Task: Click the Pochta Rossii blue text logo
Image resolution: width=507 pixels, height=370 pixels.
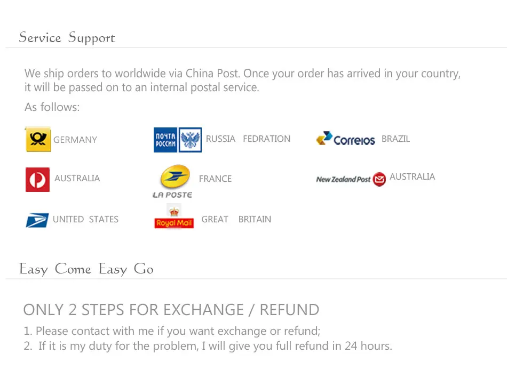Action: 165,140
